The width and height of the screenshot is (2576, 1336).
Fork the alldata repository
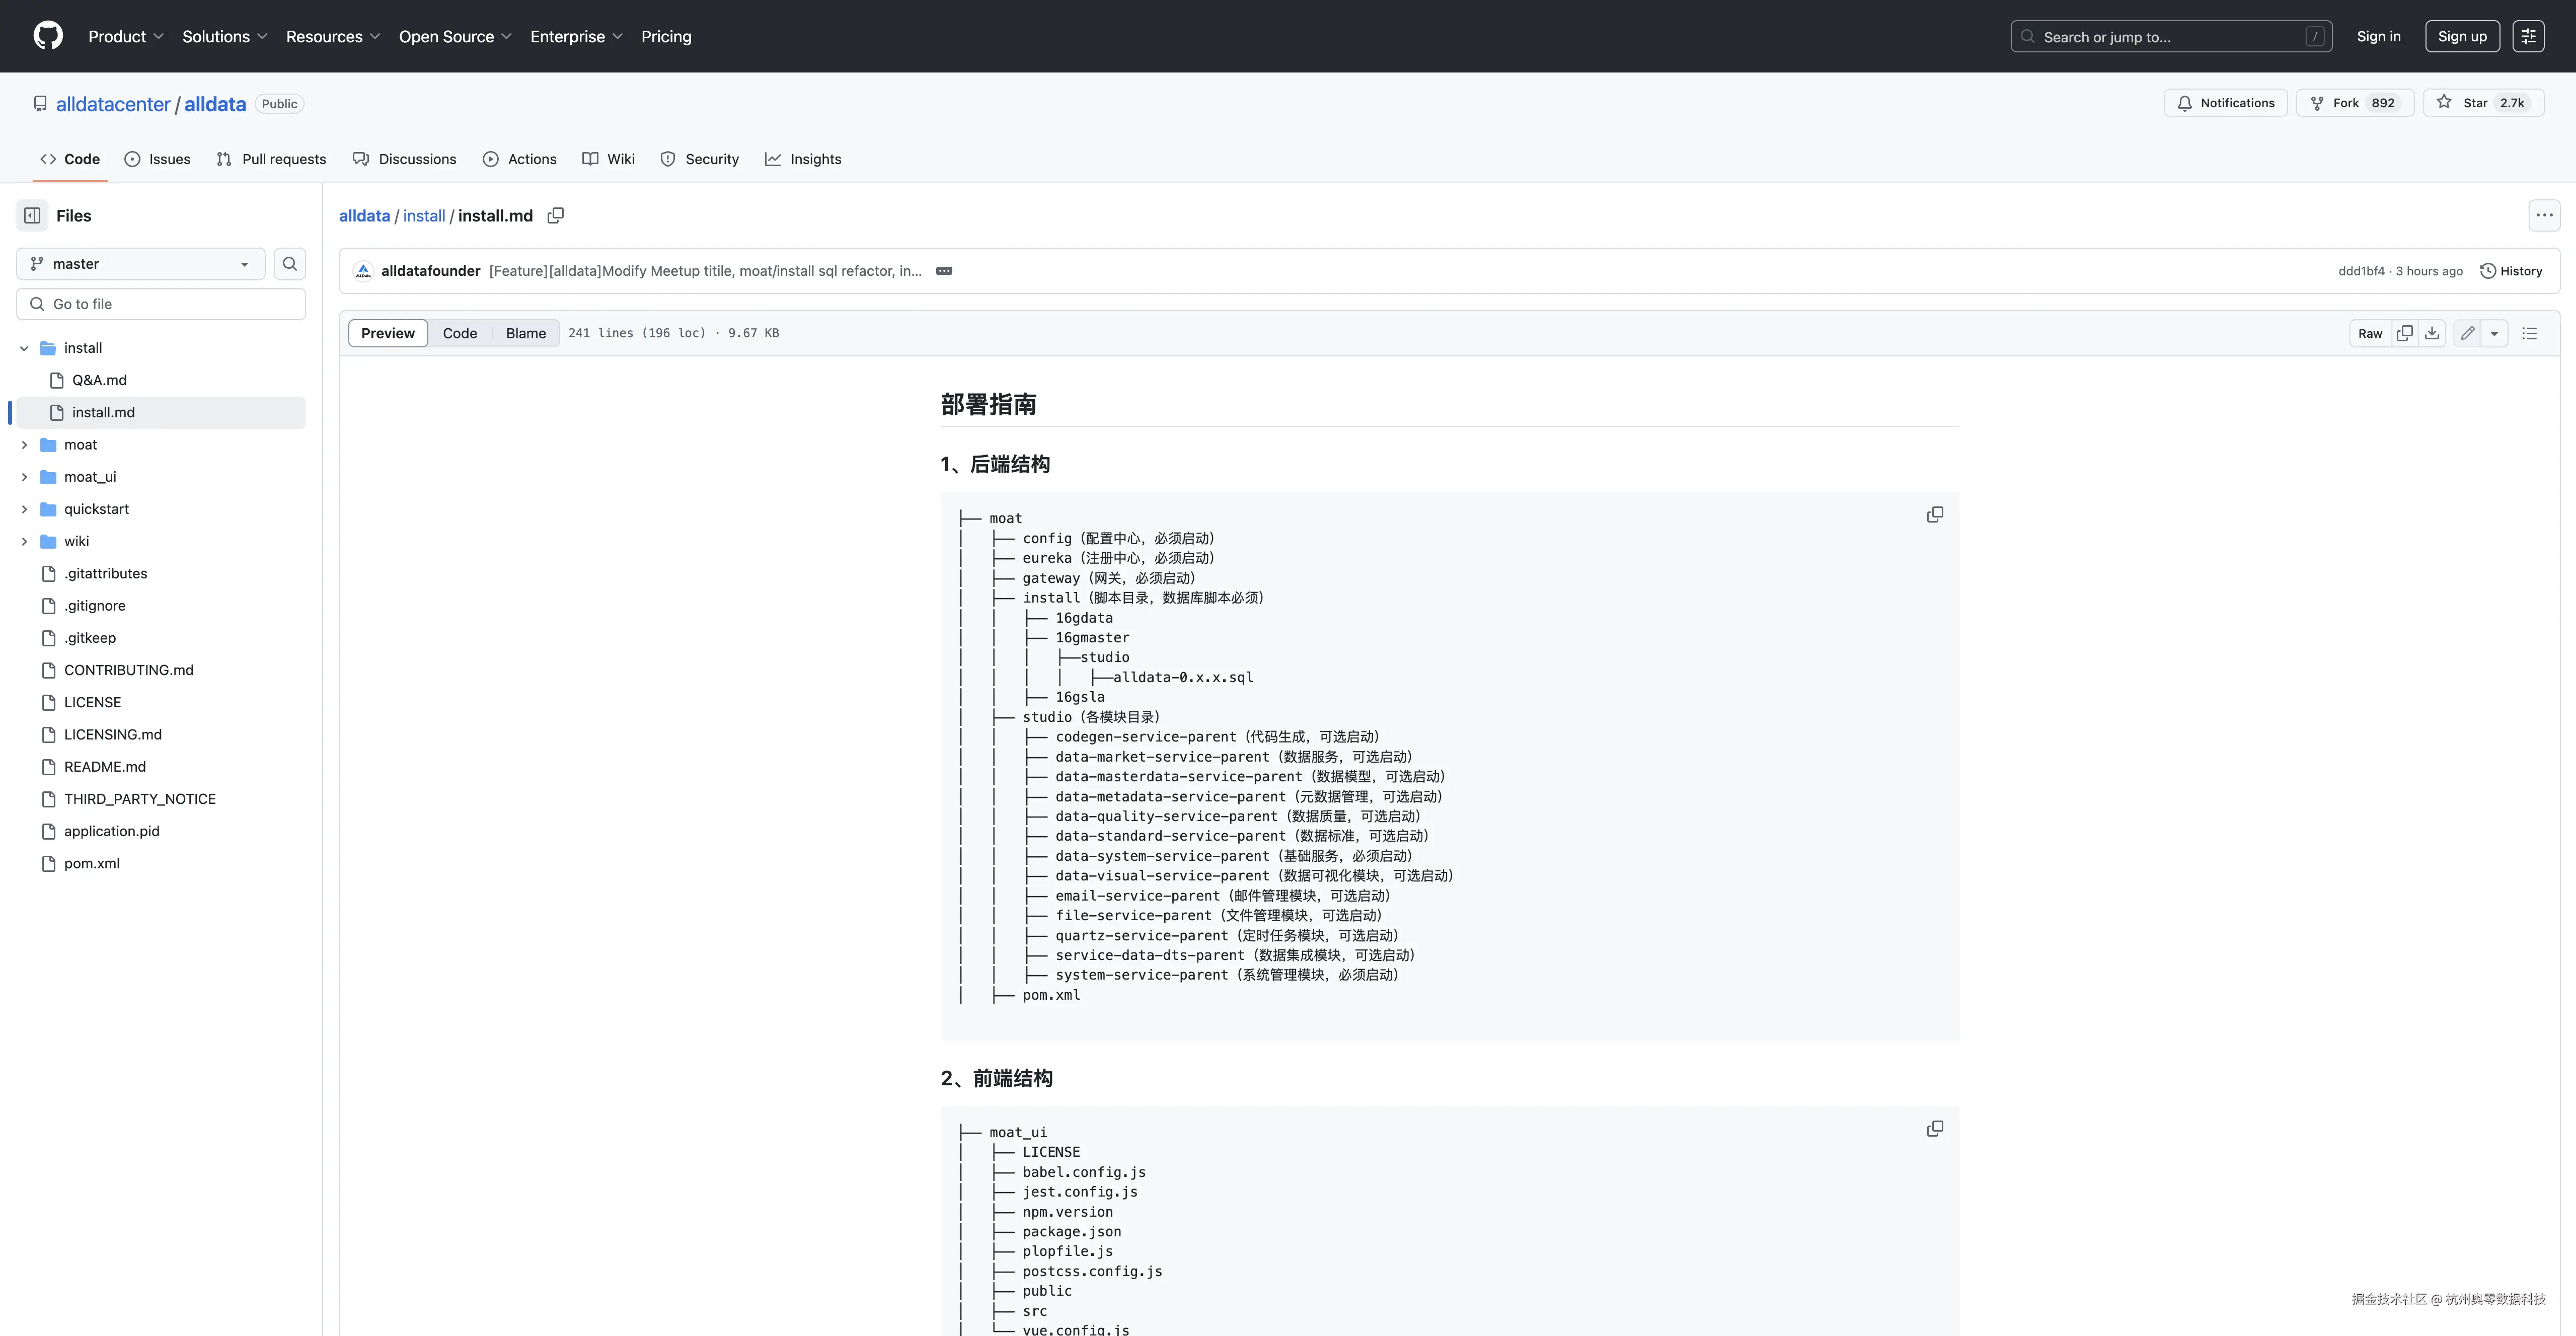pyautogui.click(x=2355, y=103)
